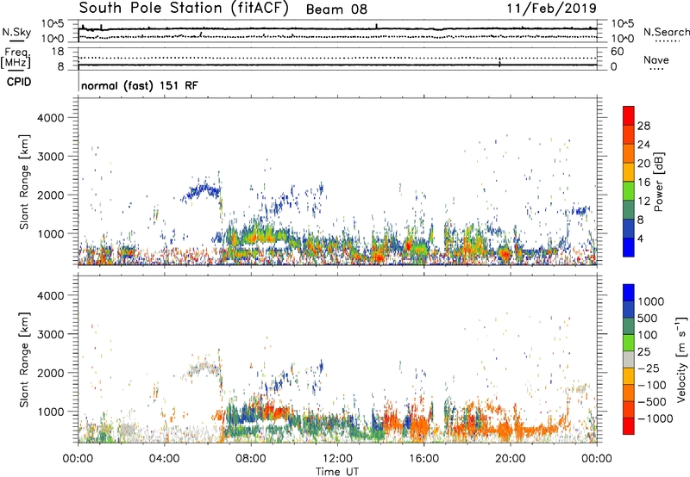The width and height of the screenshot is (690, 477).
Task: Click the "Nave" legend label
Action: point(656,59)
